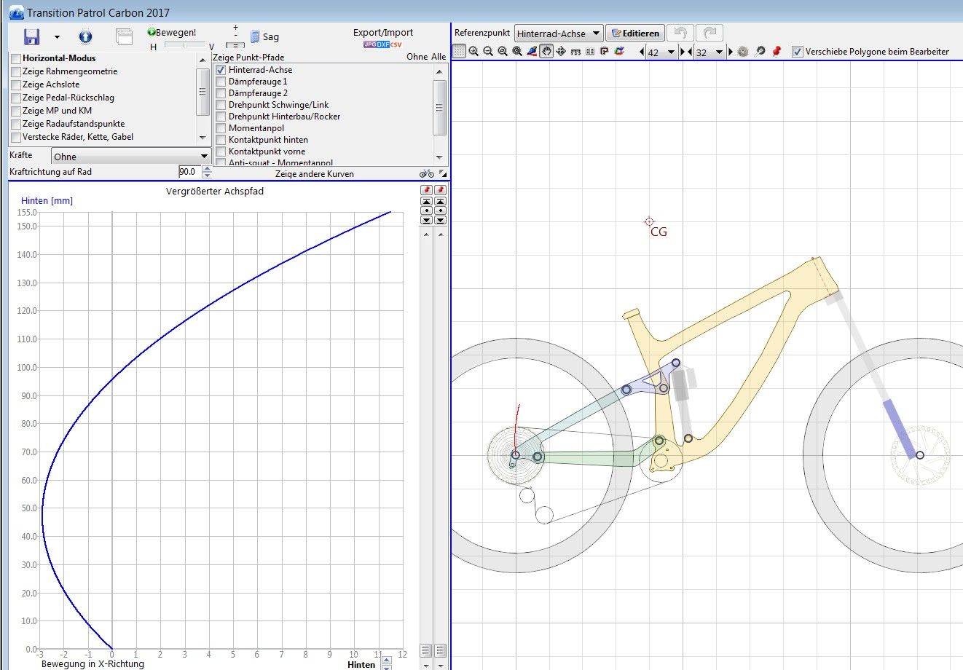This screenshot has height=670, width=963.
Task: Select the hand pan tool
Action: 546,52
